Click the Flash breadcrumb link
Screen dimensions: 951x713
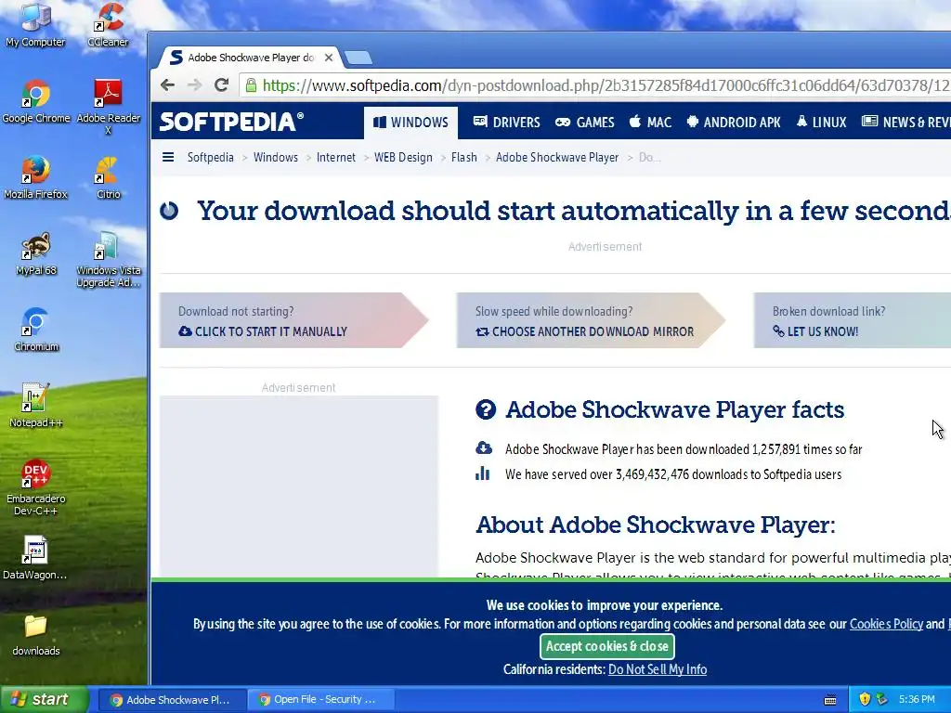tap(464, 157)
